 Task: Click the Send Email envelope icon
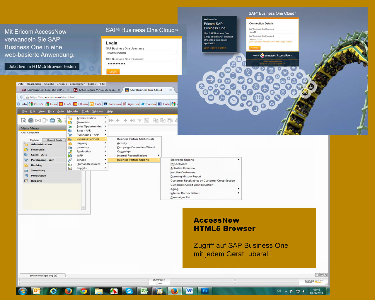pos(38,120)
